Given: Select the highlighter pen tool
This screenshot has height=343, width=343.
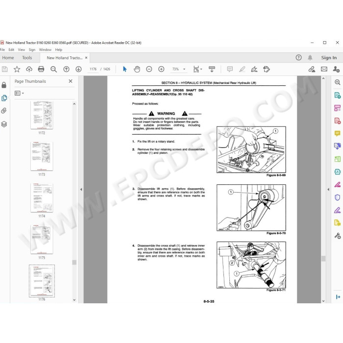Looking at the screenshot, I should coord(242,70).
